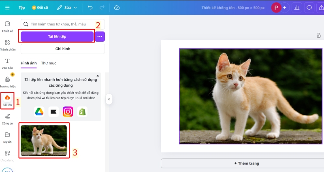Open the Tải lên uploads panel
Image resolution: width=324 pixels, height=172 pixels.
coord(7,100)
